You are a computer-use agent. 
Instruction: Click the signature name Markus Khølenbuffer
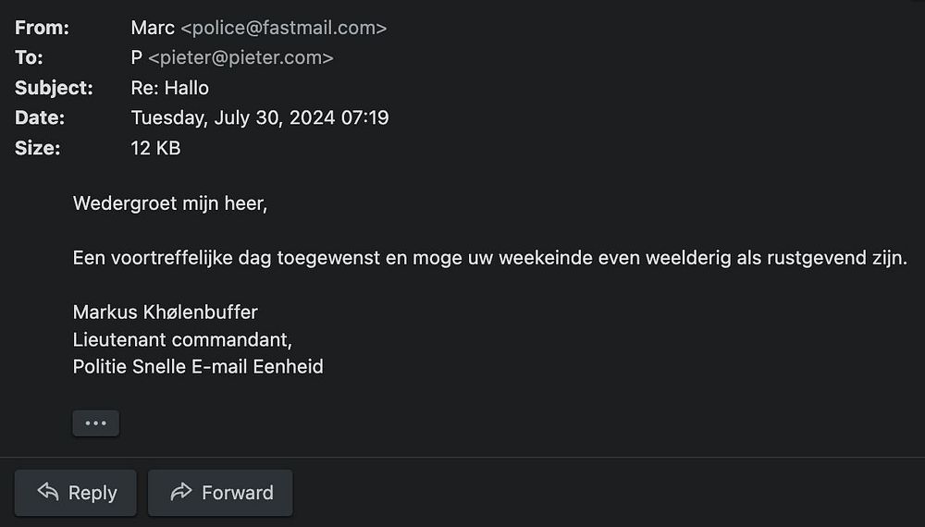pos(166,312)
